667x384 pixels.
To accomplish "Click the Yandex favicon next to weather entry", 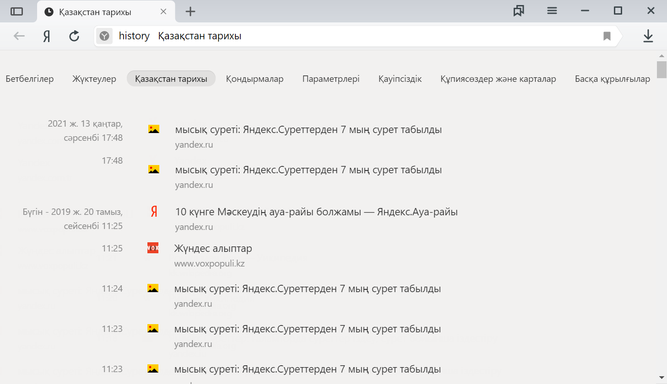I will click(x=154, y=211).
